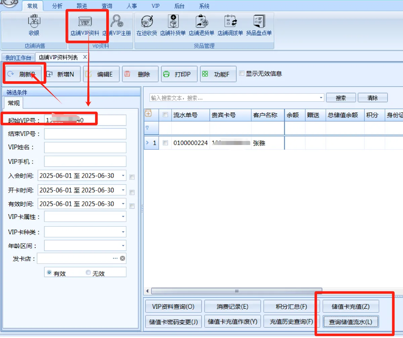Open 在途收货 goods receiving icon
This screenshot has width=403, height=338.
(x=147, y=26)
